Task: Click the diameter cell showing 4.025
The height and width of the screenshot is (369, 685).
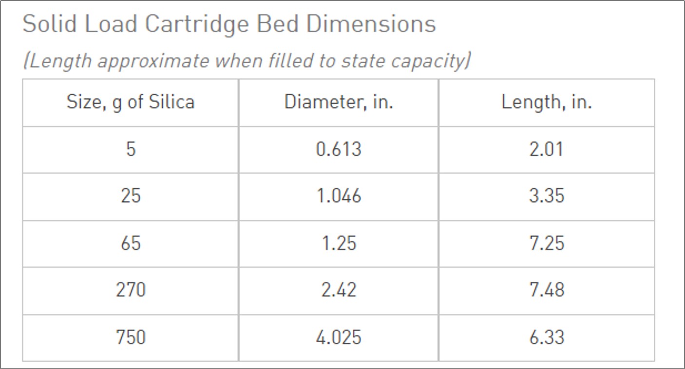Action: pos(339,337)
